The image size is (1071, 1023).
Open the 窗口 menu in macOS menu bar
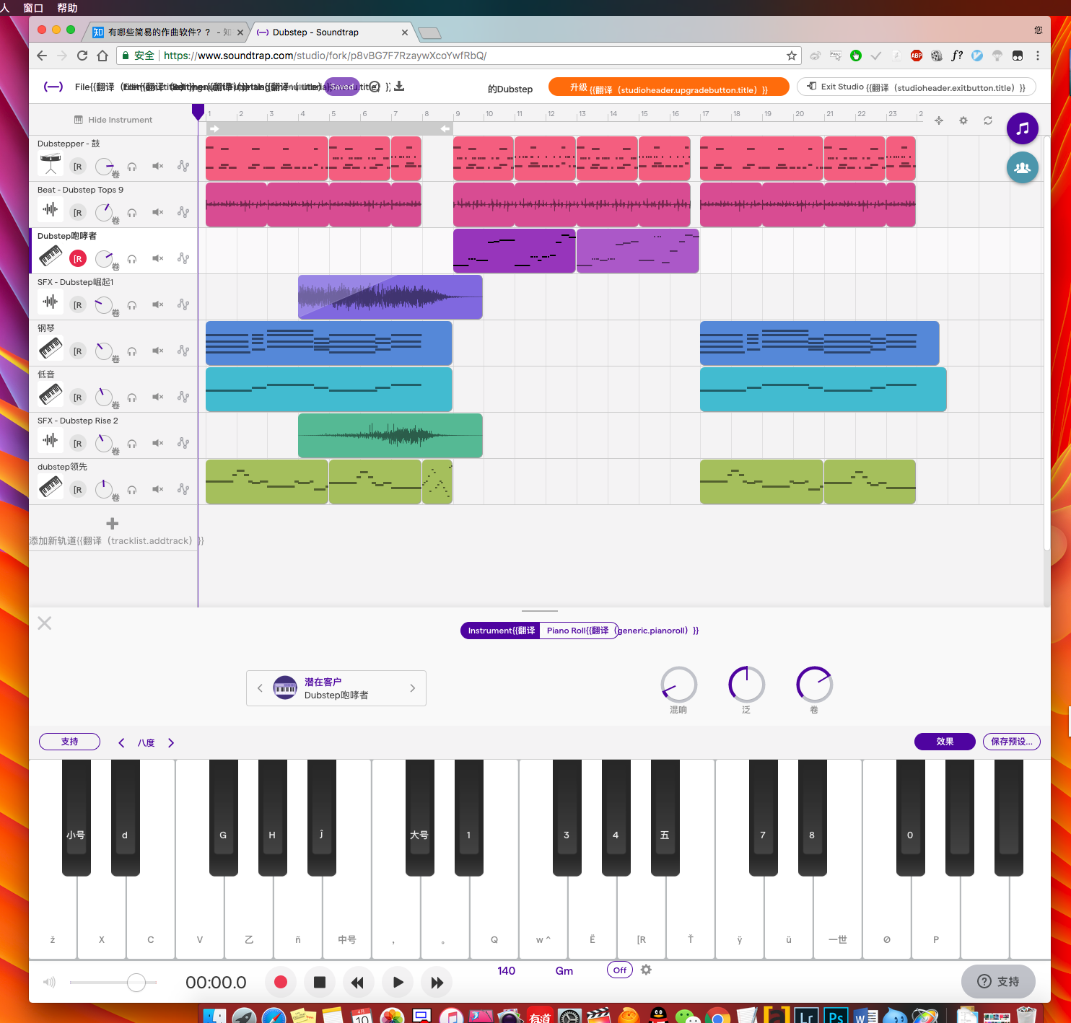click(33, 8)
